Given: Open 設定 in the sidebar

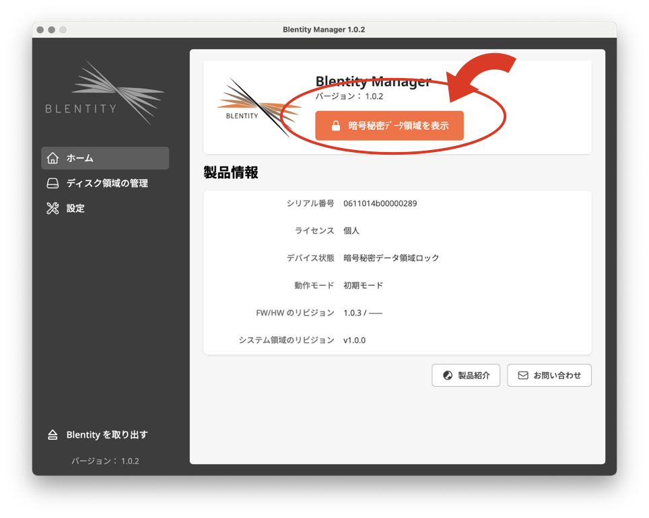Looking at the screenshot, I should [x=105, y=208].
